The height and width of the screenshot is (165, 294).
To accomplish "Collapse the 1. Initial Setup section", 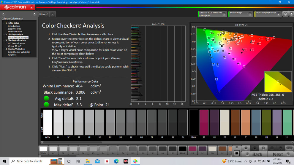I will 4,23.
